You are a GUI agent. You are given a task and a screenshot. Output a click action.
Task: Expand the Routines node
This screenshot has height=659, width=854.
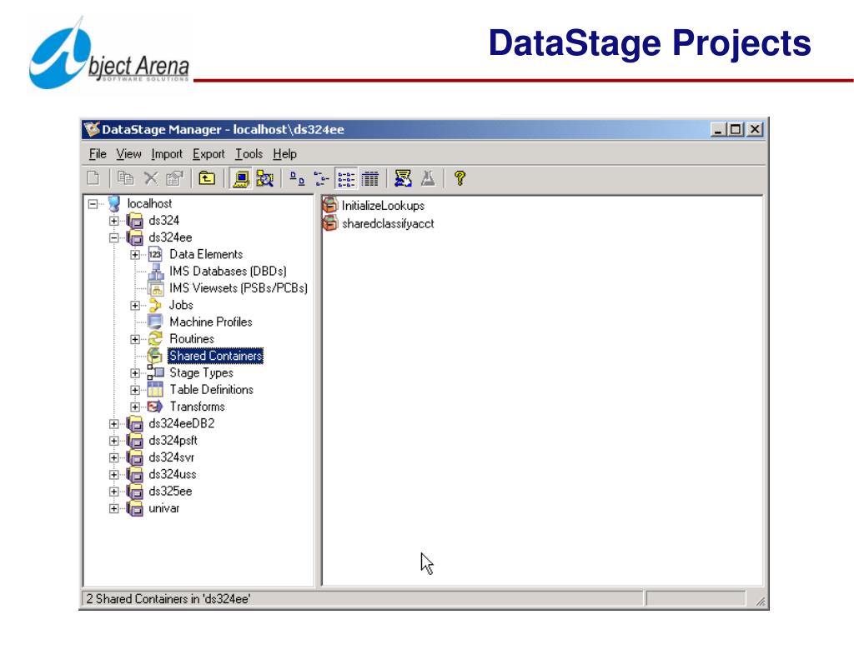coord(135,340)
